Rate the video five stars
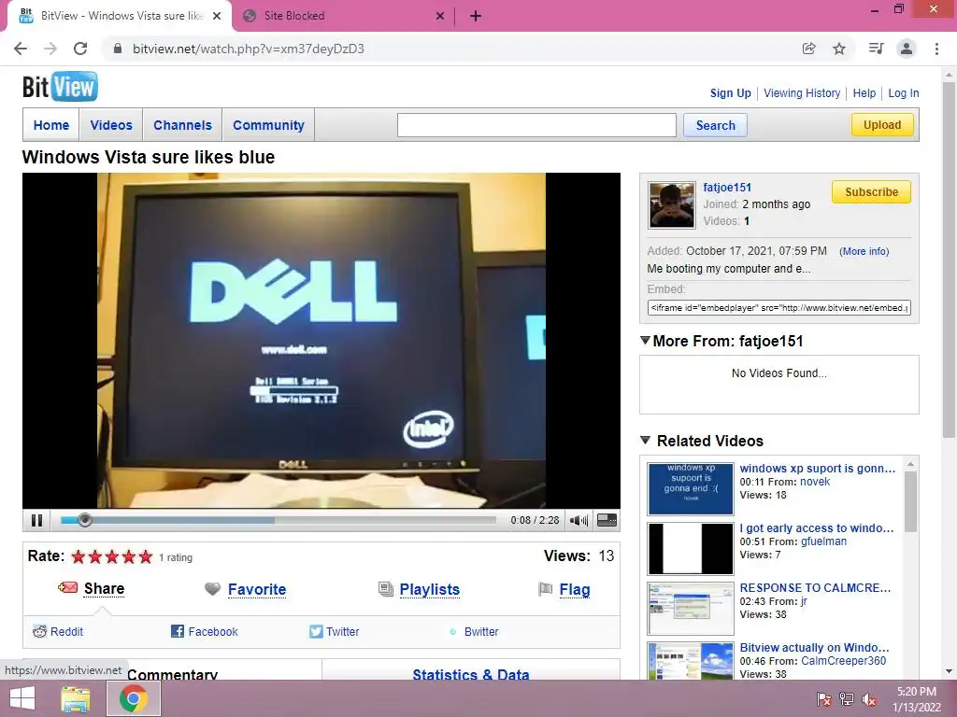Image resolution: width=957 pixels, height=717 pixels. point(145,556)
